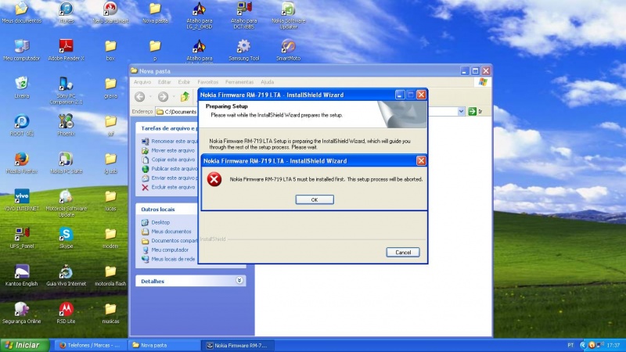626x352 pixels.
Task: Select the Phoenix desktop shortcut
Action: click(x=67, y=125)
